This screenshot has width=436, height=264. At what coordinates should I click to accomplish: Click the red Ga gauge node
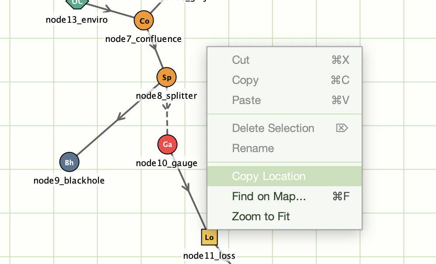(x=167, y=144)
